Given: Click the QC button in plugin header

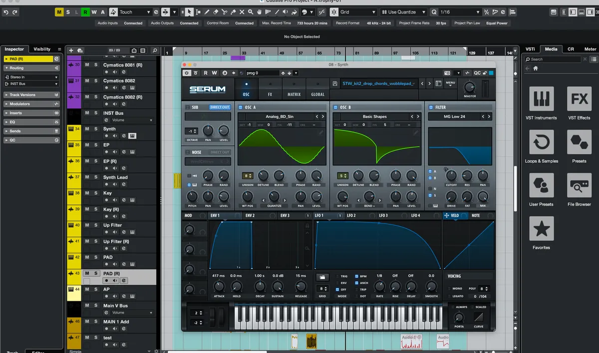Looking at the screenshot, I should [x=477, y=73].
